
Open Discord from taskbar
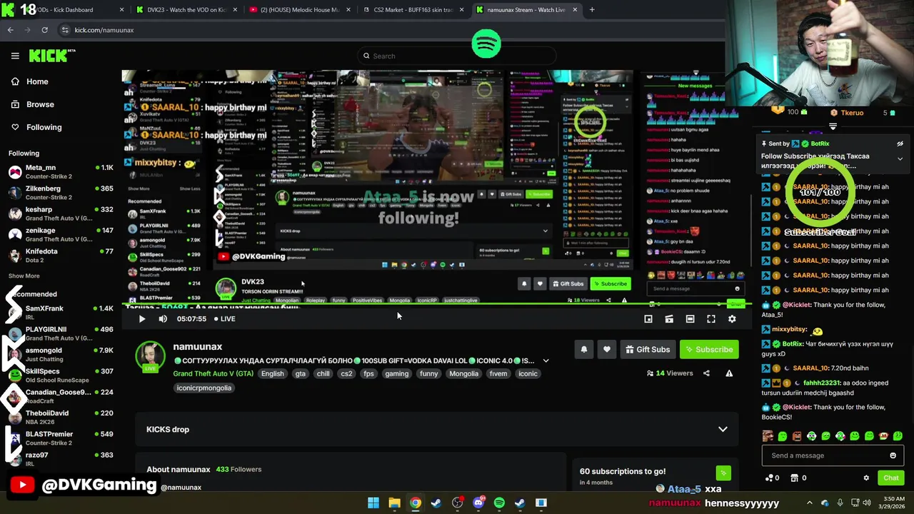pyautogui.click(x=478, y=503)
